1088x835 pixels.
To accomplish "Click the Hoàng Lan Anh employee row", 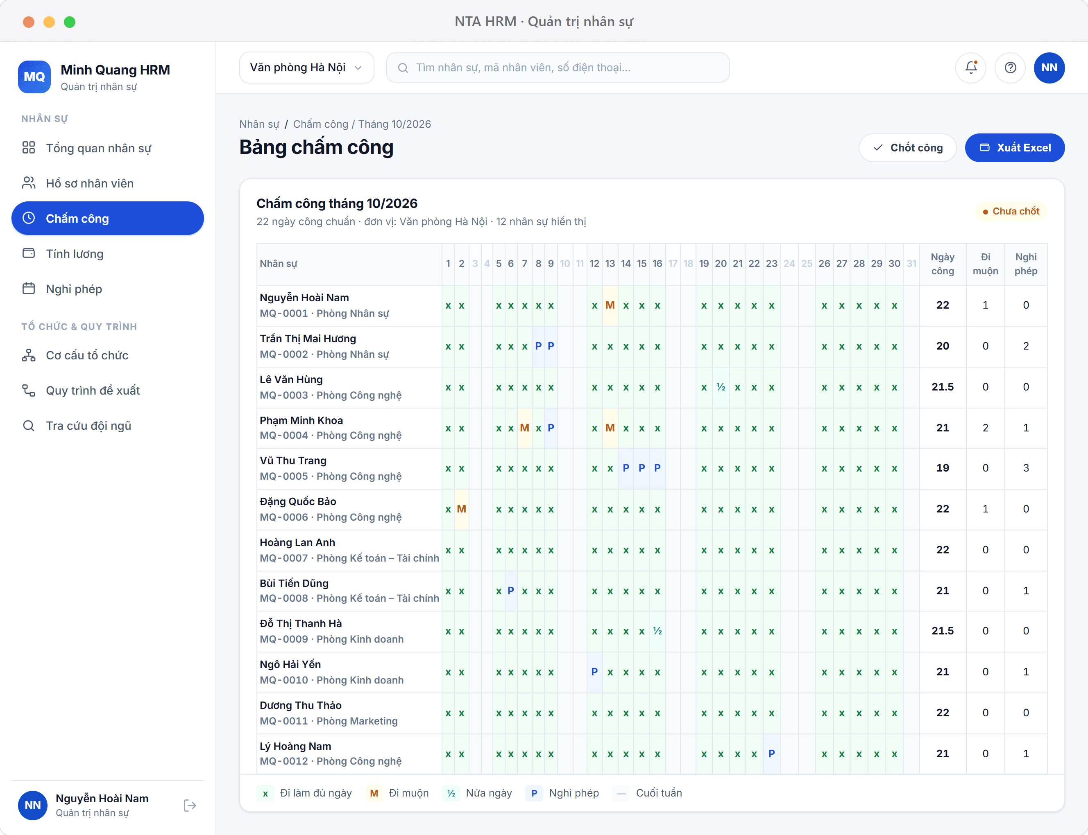I will pyautogui.click(x=652, y=550).
